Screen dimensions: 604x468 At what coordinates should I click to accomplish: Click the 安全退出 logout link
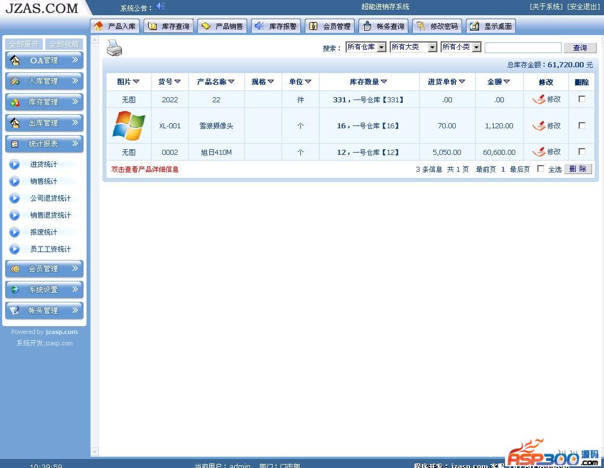click(584, 7)
